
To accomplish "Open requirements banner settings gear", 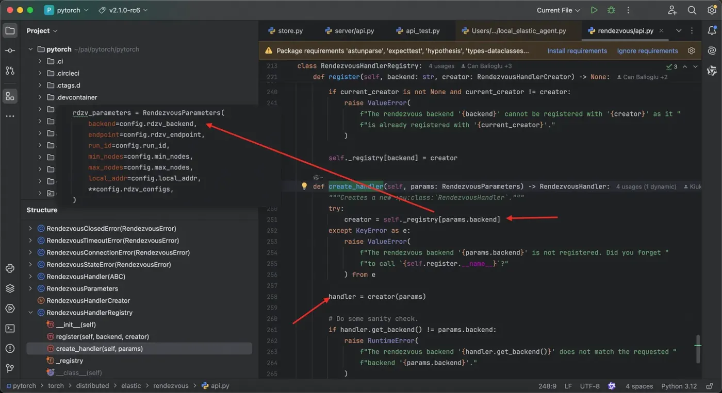I will tap(692, 50).
